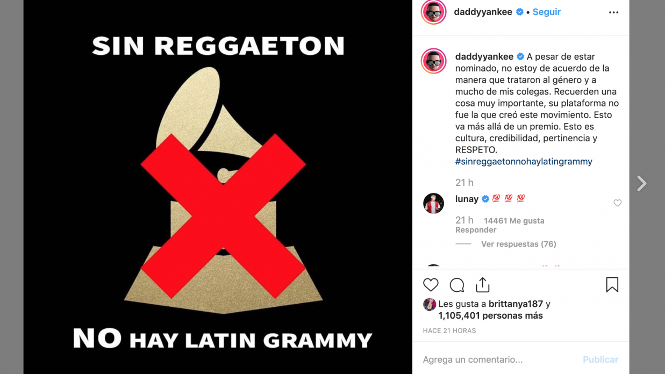Like lunay's comment with small heart
The image size is (665, 374).
[617, 203]
